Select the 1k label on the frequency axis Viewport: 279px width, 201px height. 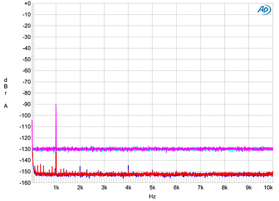pos(56,188)
